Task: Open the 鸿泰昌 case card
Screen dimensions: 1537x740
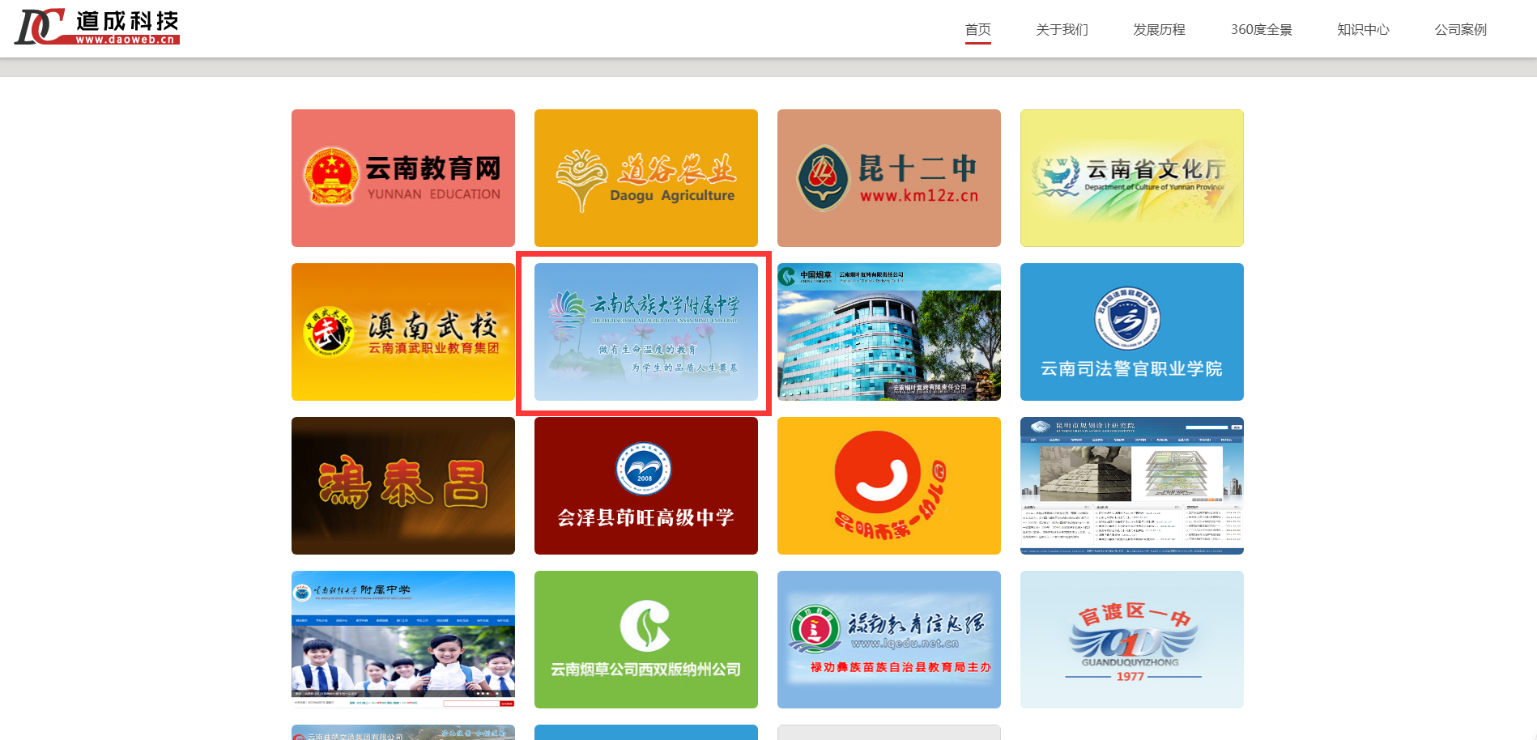Action: pyautogui.click(x=403, y=486)
